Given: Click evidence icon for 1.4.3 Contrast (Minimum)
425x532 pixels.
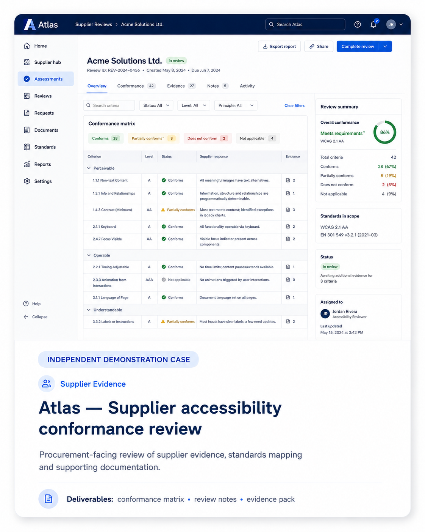Looking at the screenshot, I should [x=288, y=210].
